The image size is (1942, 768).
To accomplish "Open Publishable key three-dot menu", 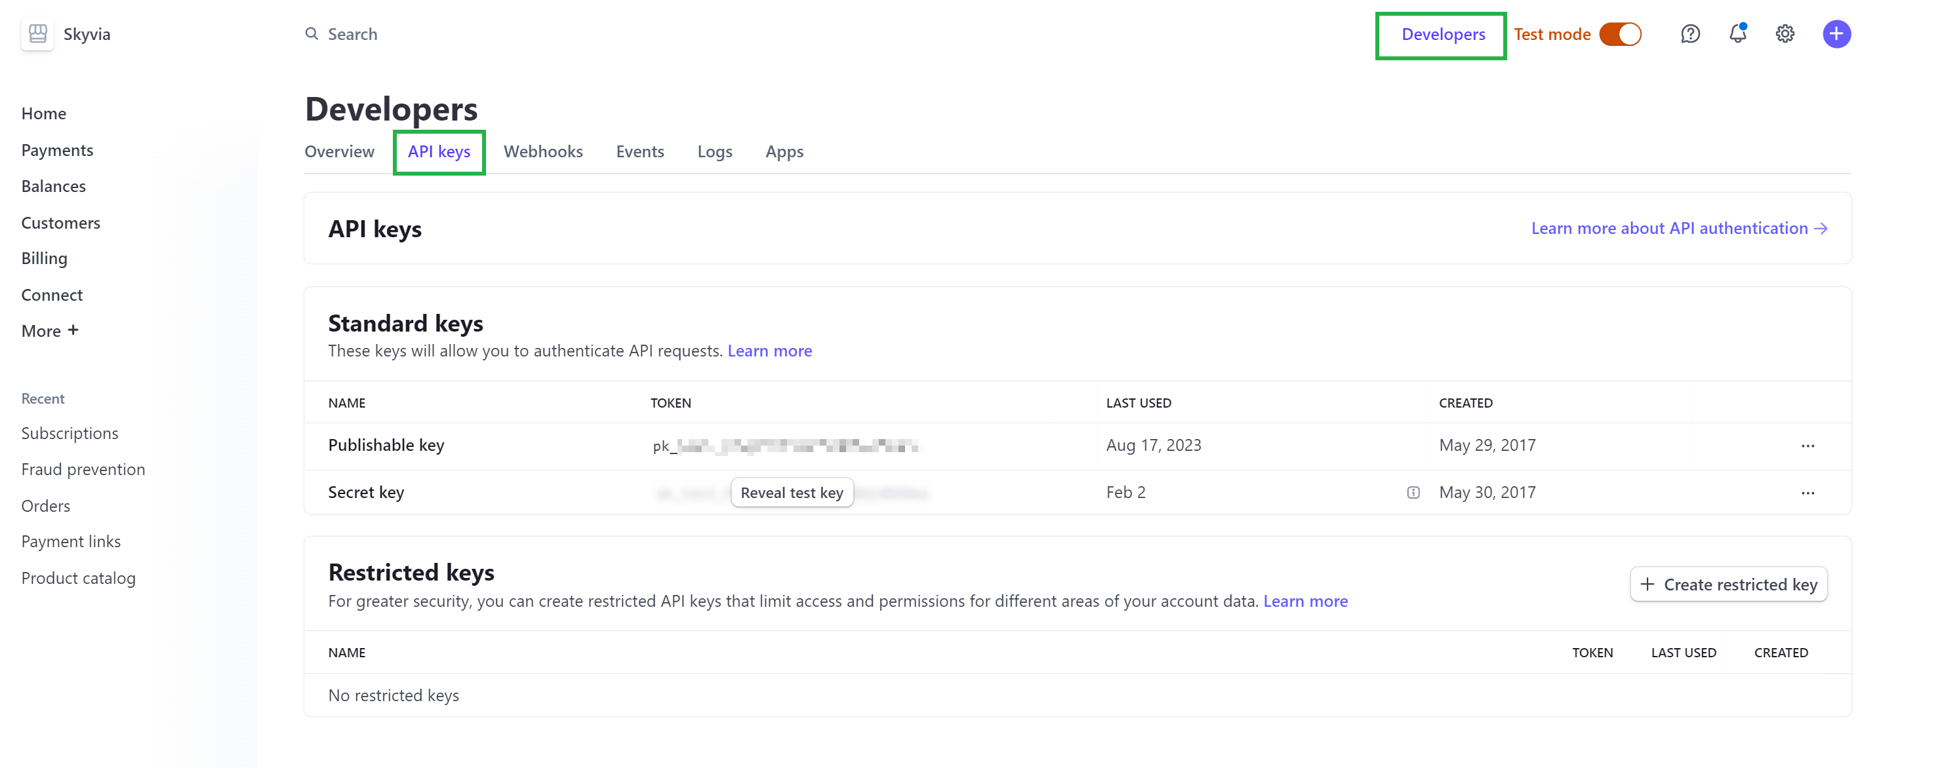I will tap(1807, 446).
